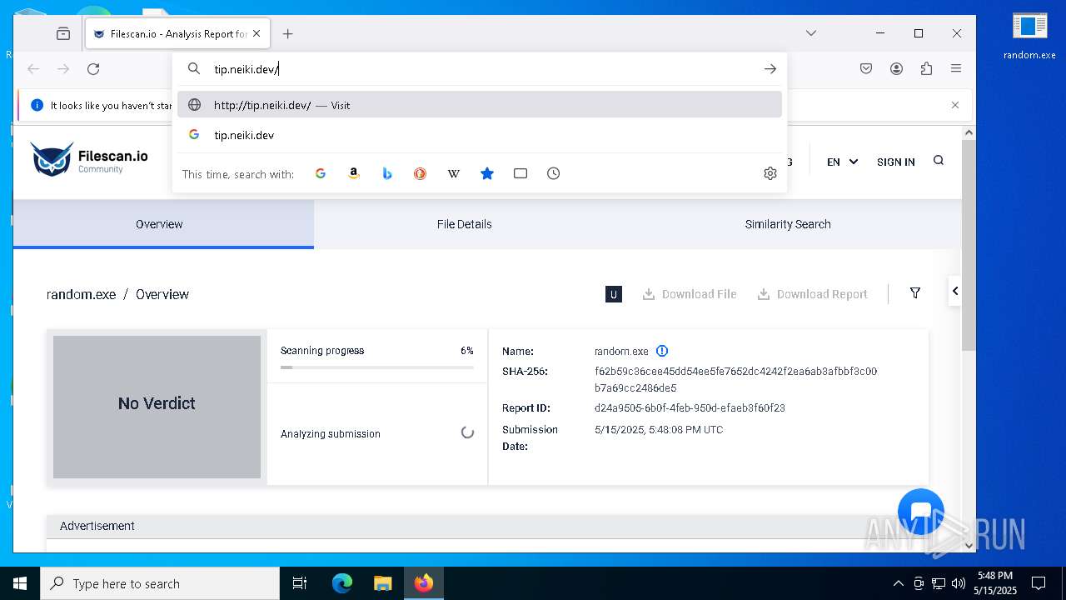Select the http://tip.neiki.dev/ Visit suggestion

click(x=480, y=105)
